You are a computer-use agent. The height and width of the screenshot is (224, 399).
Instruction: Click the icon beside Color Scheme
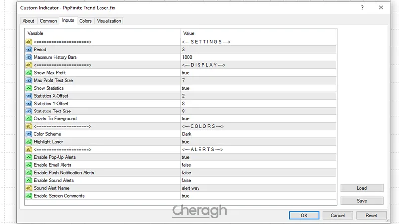[x=29, y=134]
